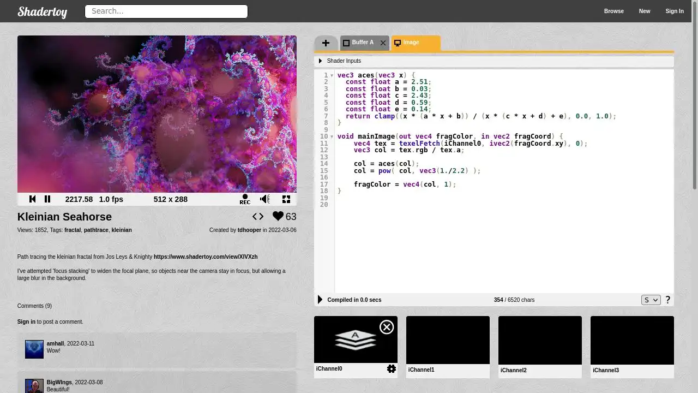Choose an input for iChannel3
This screenshot has width=698, height=393.
tap(632, 340)
